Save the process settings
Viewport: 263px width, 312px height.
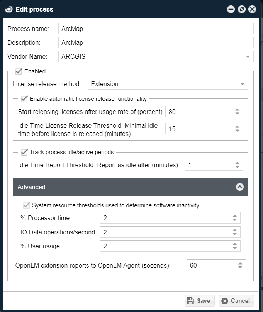[199, 301]
